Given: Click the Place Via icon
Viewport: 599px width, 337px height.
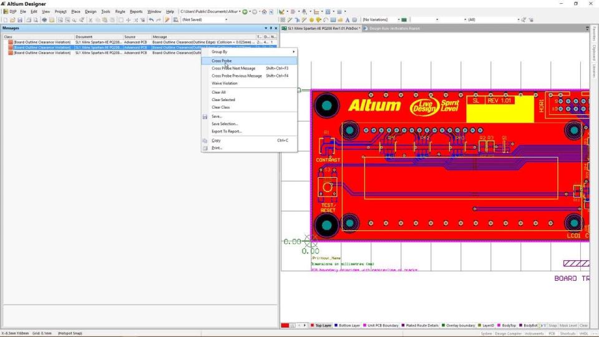Looking at the screenshot, I should (319, 20).
